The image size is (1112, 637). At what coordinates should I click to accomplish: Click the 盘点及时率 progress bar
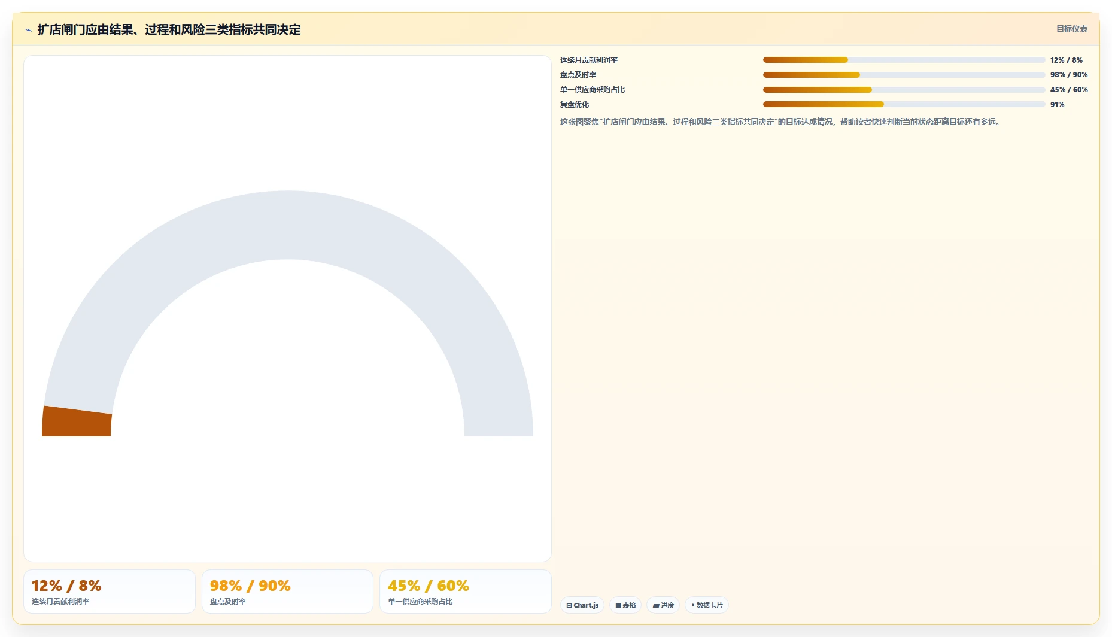click(904, 75)
